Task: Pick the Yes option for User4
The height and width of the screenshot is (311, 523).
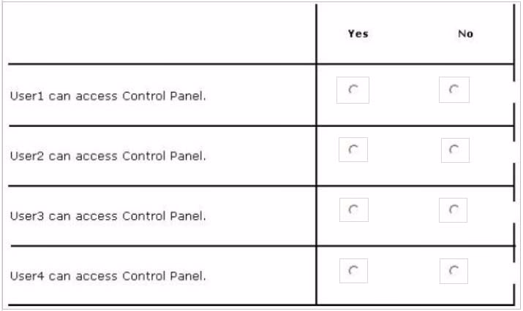Action: pos(353,271)
